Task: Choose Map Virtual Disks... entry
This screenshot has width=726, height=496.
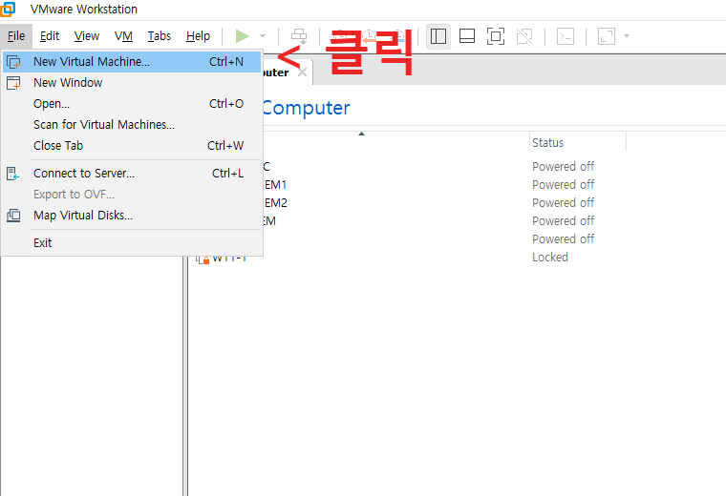Action: click(132, 216)
